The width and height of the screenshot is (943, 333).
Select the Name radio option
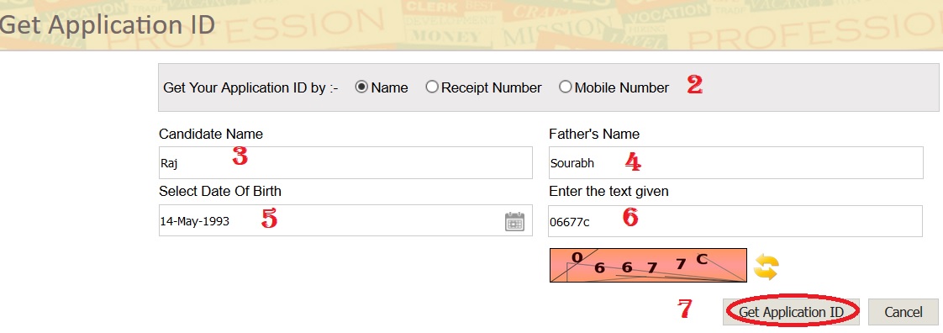[361, 87]
